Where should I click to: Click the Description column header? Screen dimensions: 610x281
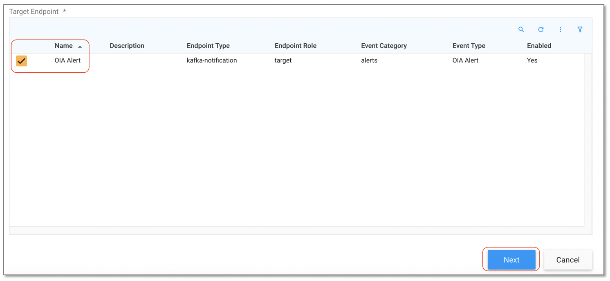127,46
